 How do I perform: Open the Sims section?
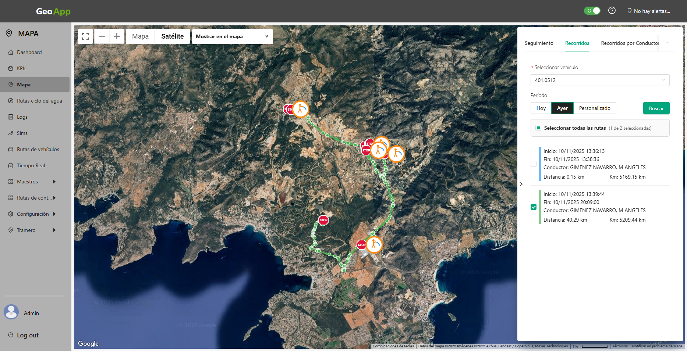coord(22,133)
